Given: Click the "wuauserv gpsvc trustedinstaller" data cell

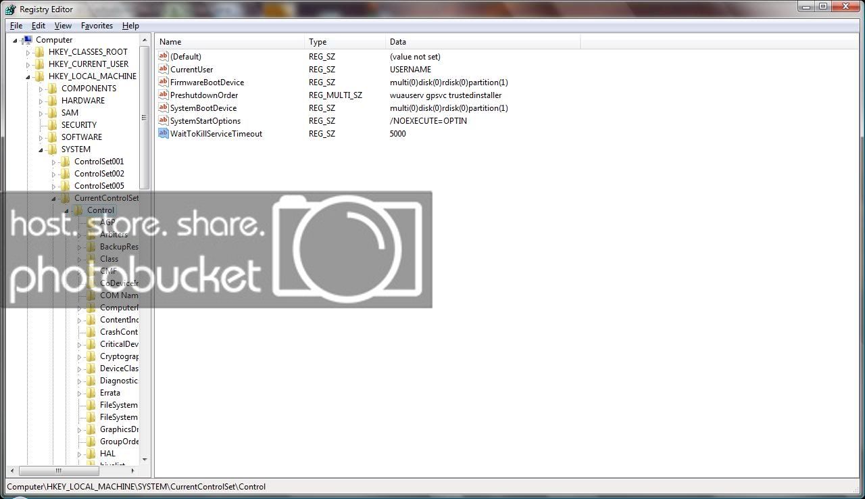Looking at the screenshot, I should (x=445, y=95).
